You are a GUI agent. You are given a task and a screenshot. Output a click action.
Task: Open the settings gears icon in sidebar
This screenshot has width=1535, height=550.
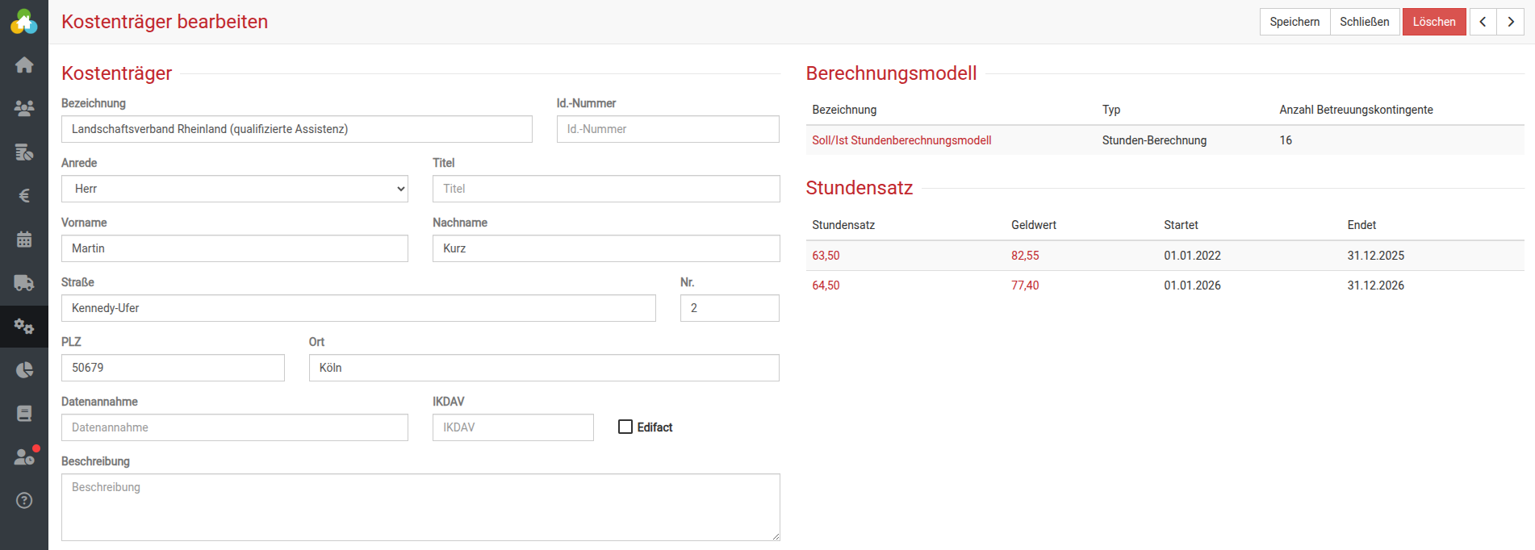[x=24, y=327]
